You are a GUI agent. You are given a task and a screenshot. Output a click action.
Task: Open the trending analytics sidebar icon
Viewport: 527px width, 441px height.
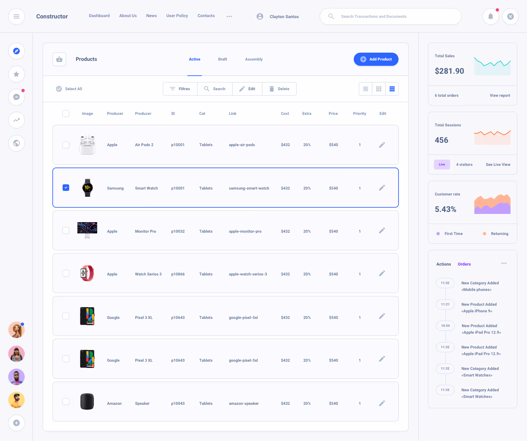point(16,120)
